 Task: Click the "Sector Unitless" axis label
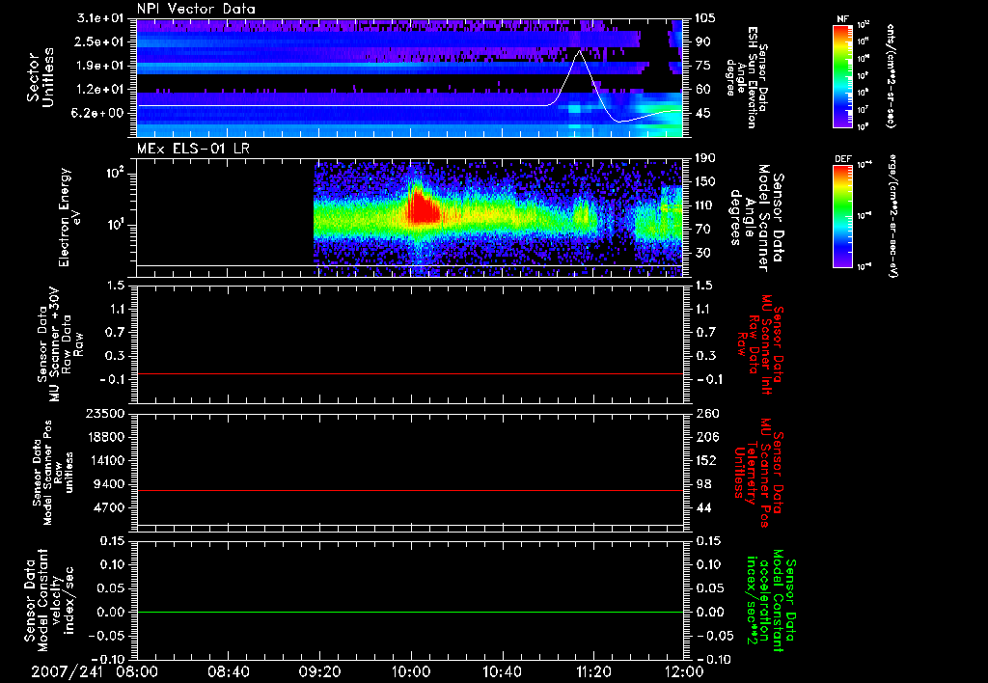41,77
